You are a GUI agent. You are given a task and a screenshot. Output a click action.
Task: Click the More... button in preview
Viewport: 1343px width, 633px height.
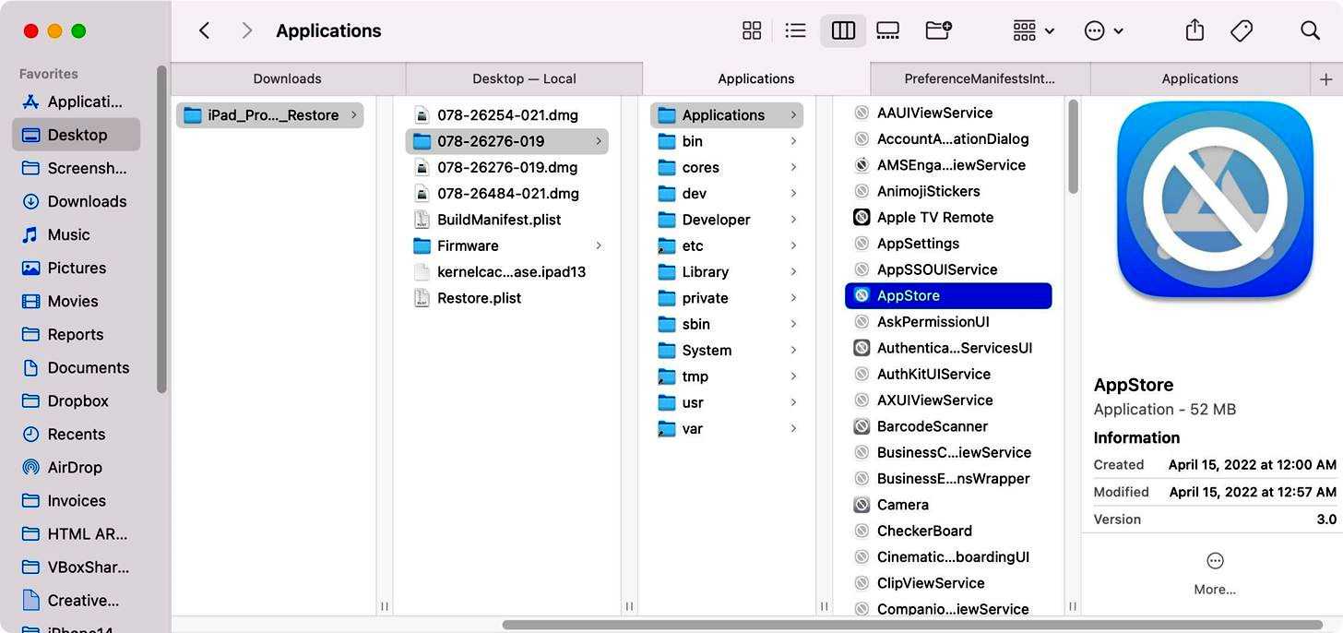pos(1215,573)
